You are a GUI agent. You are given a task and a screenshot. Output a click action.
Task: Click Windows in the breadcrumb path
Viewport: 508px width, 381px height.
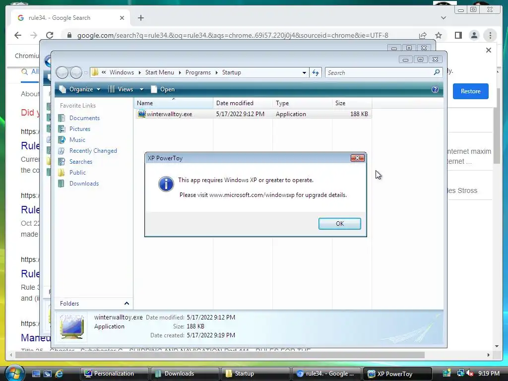pyautogui.click(x=122, y=72)
